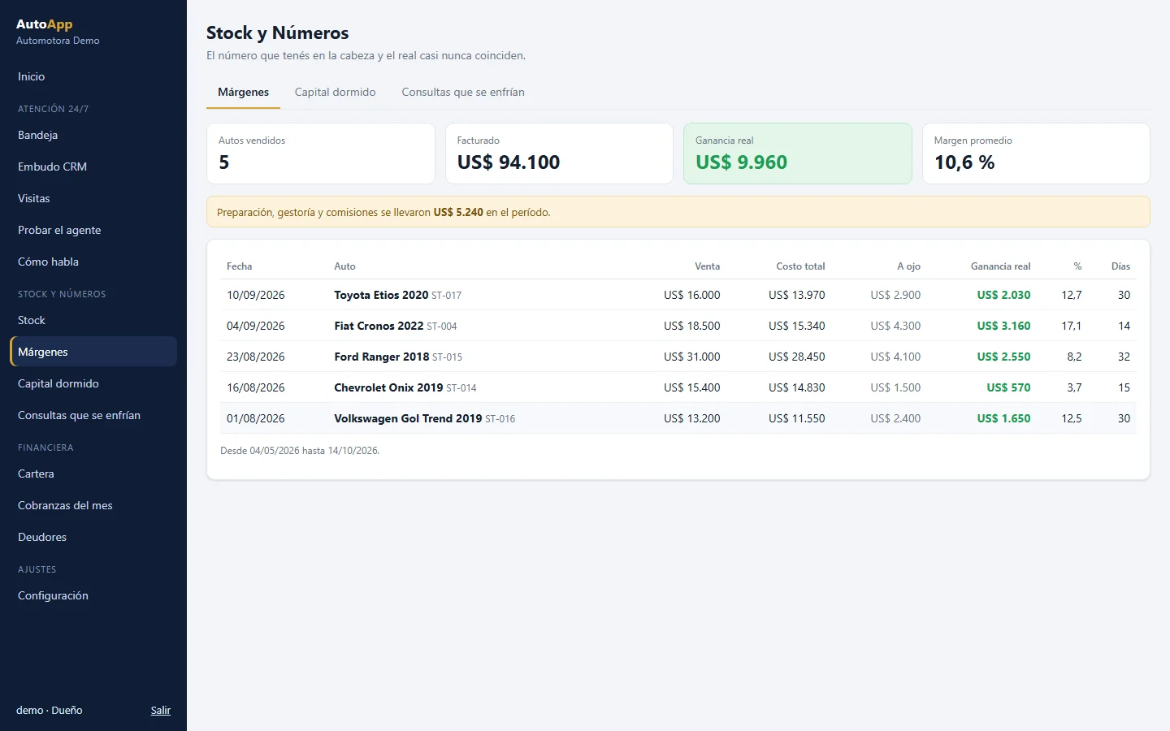Navigate to Visitas
The width and height of the screenshot is (1170, 731).
pos(93,198)
